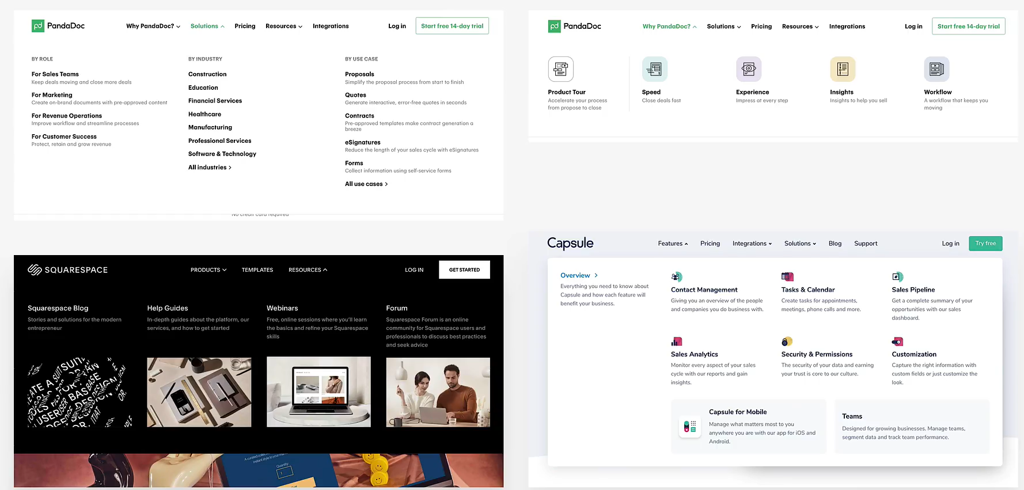Screen dimensions: 1024x490
Task: Click the Customization icon
Action: (897, 341)
